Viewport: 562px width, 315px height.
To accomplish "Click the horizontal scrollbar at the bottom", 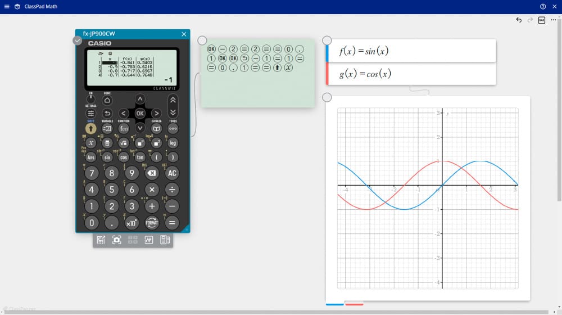I will (276, 312).
